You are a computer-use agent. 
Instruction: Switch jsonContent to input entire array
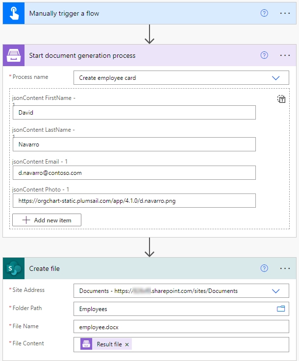[x=281, y=99]
